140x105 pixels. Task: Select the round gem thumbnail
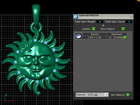tap(78, 36)
